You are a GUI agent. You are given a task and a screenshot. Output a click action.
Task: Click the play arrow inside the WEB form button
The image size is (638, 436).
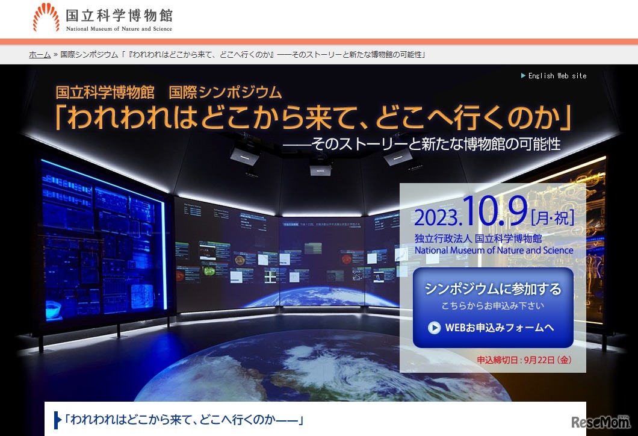click(433, 328)
